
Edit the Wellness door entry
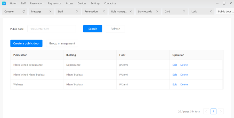point(174,85)
